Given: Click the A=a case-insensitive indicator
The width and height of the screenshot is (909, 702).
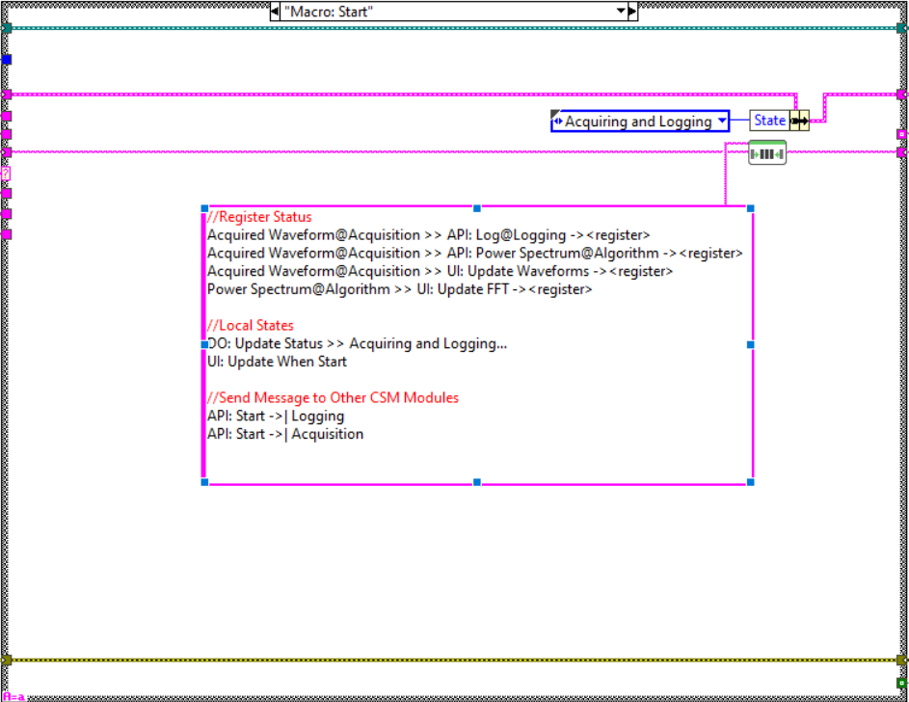Looking at the screenshot, I should click(13, 696).
